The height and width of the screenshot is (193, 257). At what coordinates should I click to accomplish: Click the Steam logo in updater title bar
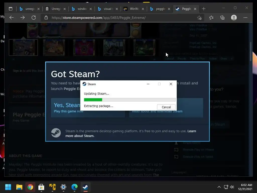pos(84,84)
